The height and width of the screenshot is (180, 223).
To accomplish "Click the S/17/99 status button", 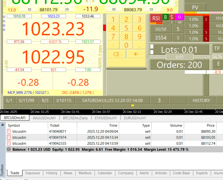I will coord(26,101).
